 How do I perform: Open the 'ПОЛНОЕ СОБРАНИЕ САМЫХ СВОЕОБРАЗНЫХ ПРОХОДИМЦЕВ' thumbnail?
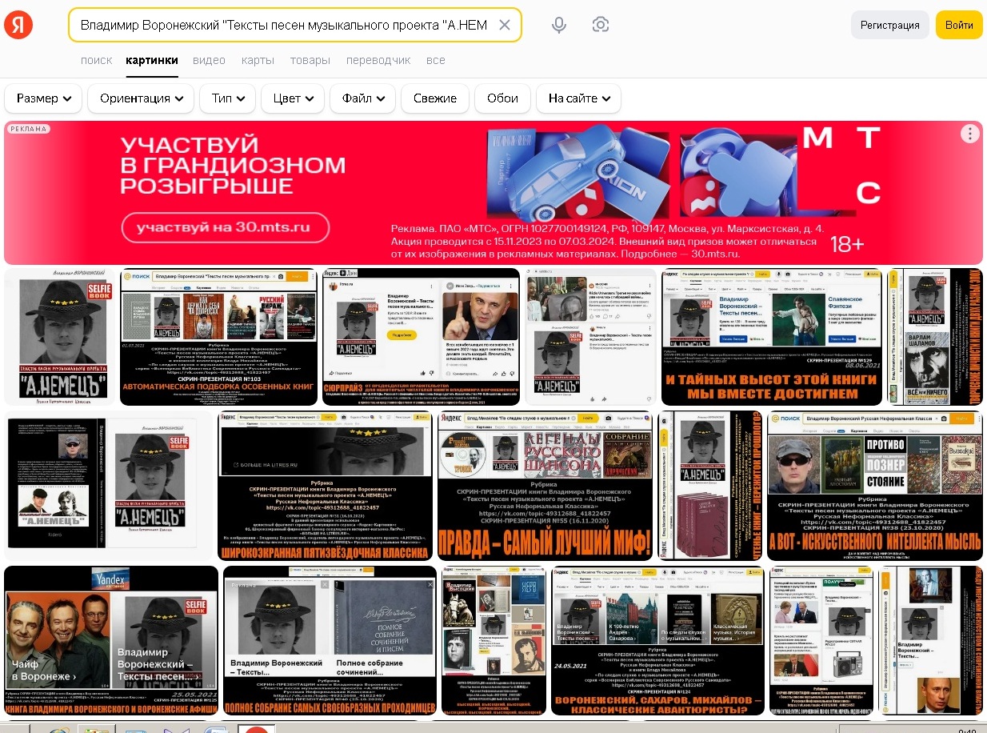pyautogui.click(x=330, y=640)
